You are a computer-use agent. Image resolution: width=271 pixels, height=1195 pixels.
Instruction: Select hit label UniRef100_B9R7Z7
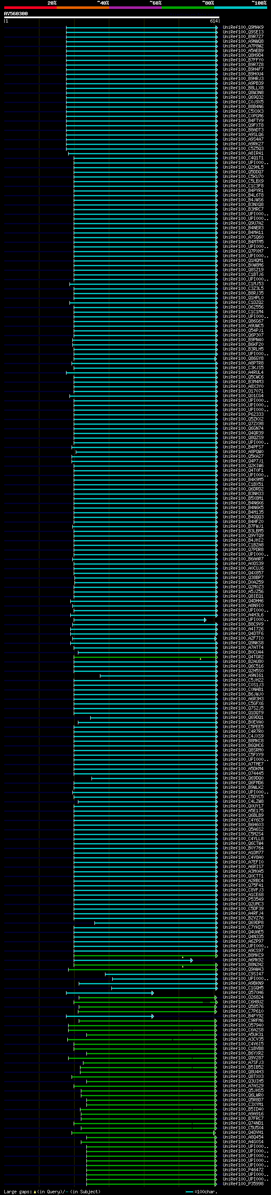pos(243,36)
